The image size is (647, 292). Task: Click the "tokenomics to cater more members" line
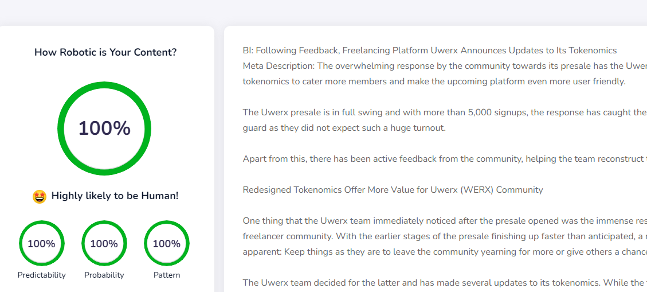click(434, 81)
